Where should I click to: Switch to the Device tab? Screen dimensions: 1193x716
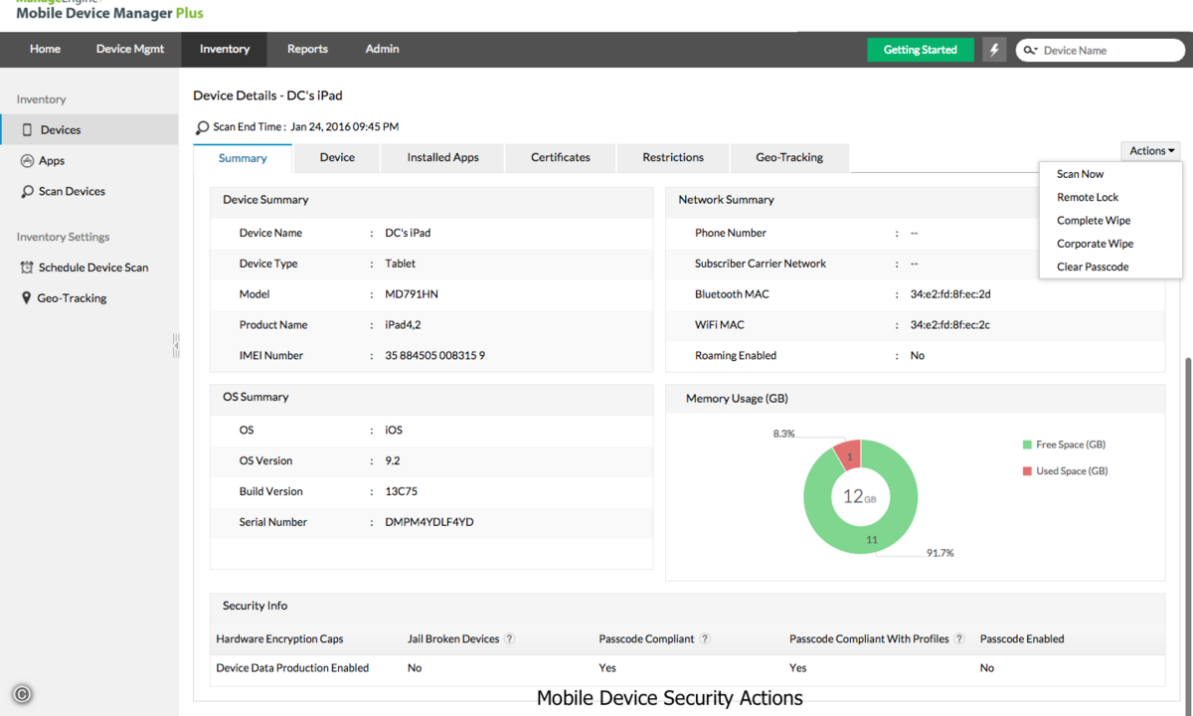pos(337,157)
